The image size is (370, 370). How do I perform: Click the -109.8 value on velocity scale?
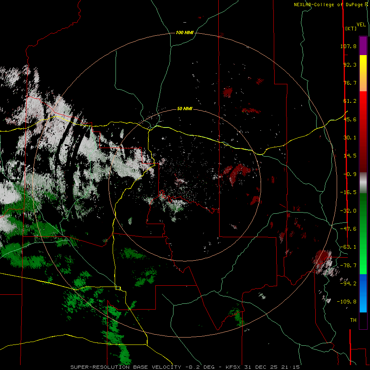(x=347, y=302)
